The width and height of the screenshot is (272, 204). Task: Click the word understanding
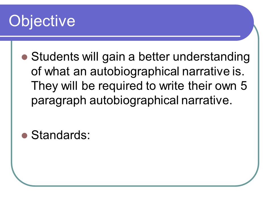pyautogui.click(x=211, y=57)
